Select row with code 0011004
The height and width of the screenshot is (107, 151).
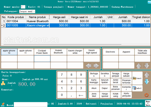(76, 21)
